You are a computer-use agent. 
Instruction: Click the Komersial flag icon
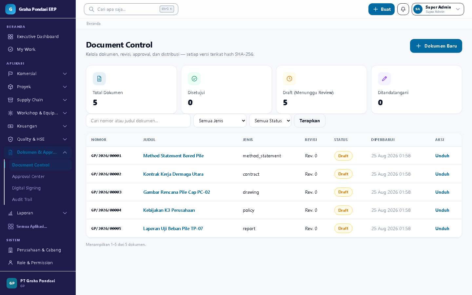[x=10, y=74]
